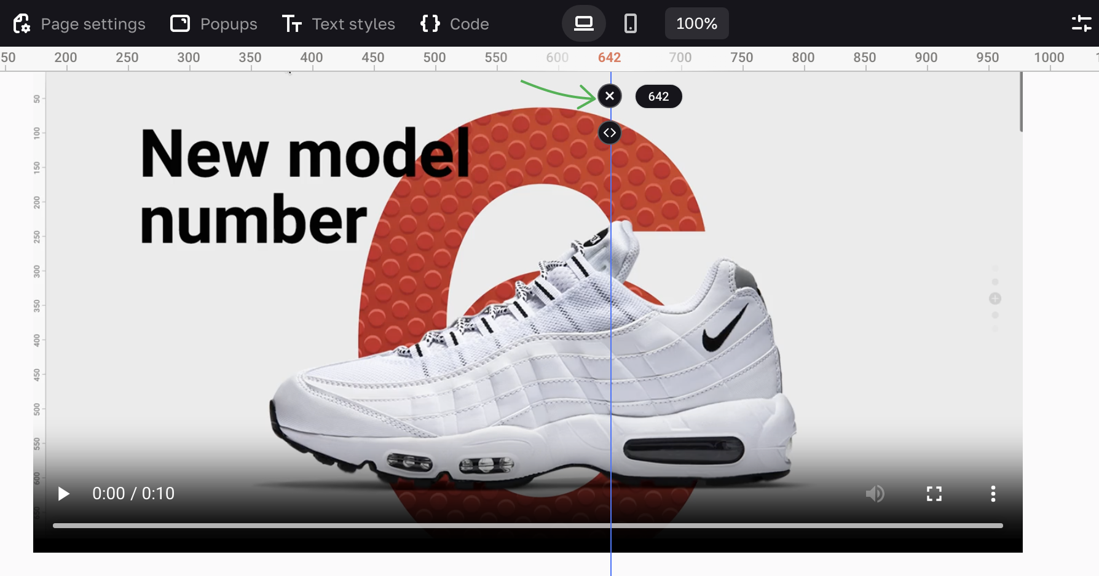Image resolution: width=1099 pixels, height=576 pixels.
Task: Click the guide drag handle with arrows
Action: point(610,133)
